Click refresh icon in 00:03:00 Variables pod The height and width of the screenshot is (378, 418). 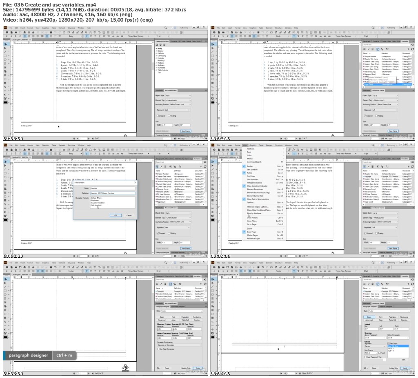(x=412, y=166)
